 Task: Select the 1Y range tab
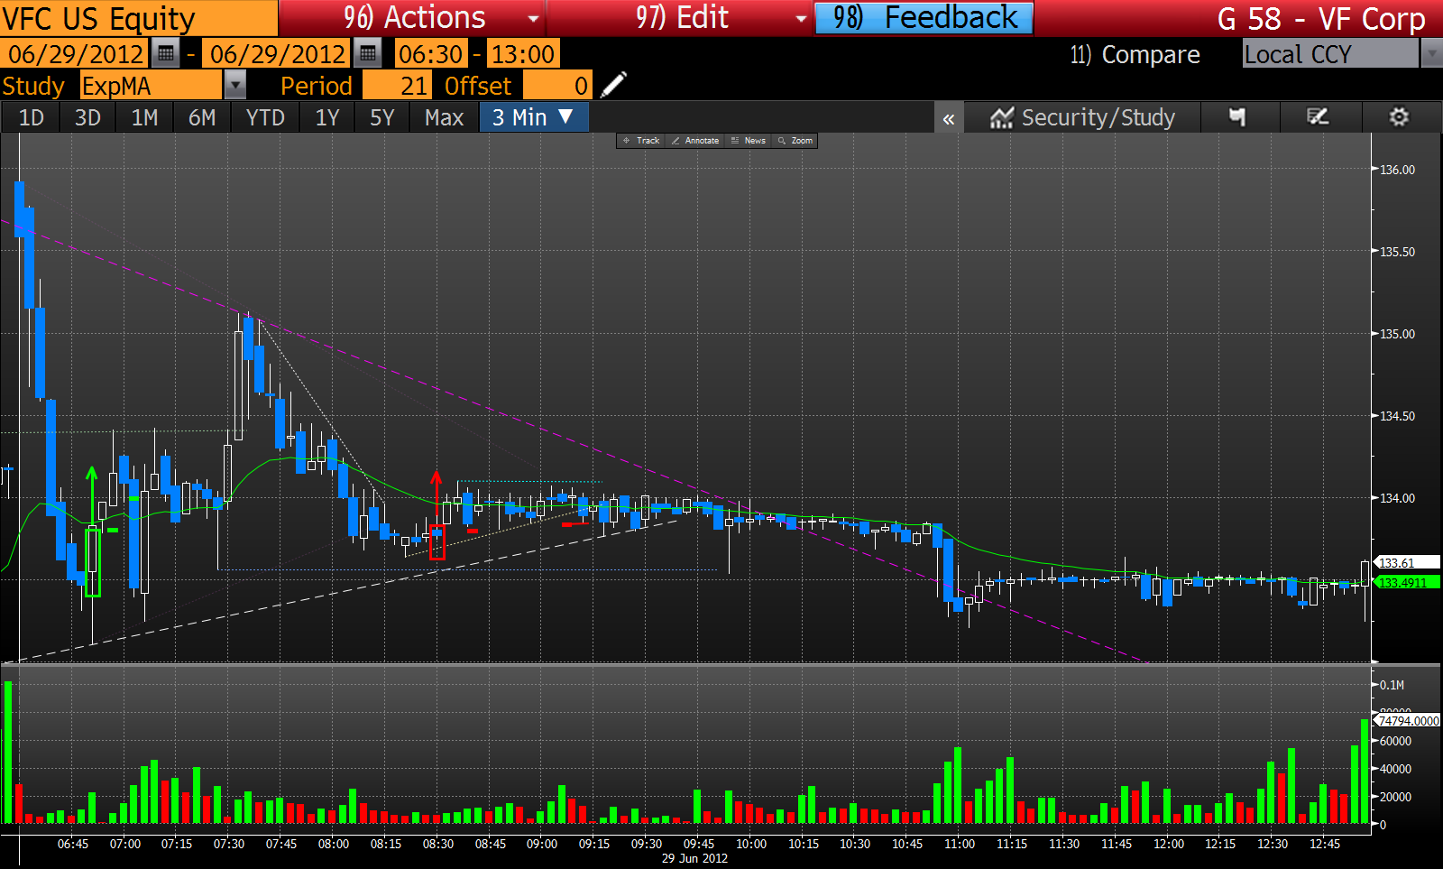coord(327,117)
